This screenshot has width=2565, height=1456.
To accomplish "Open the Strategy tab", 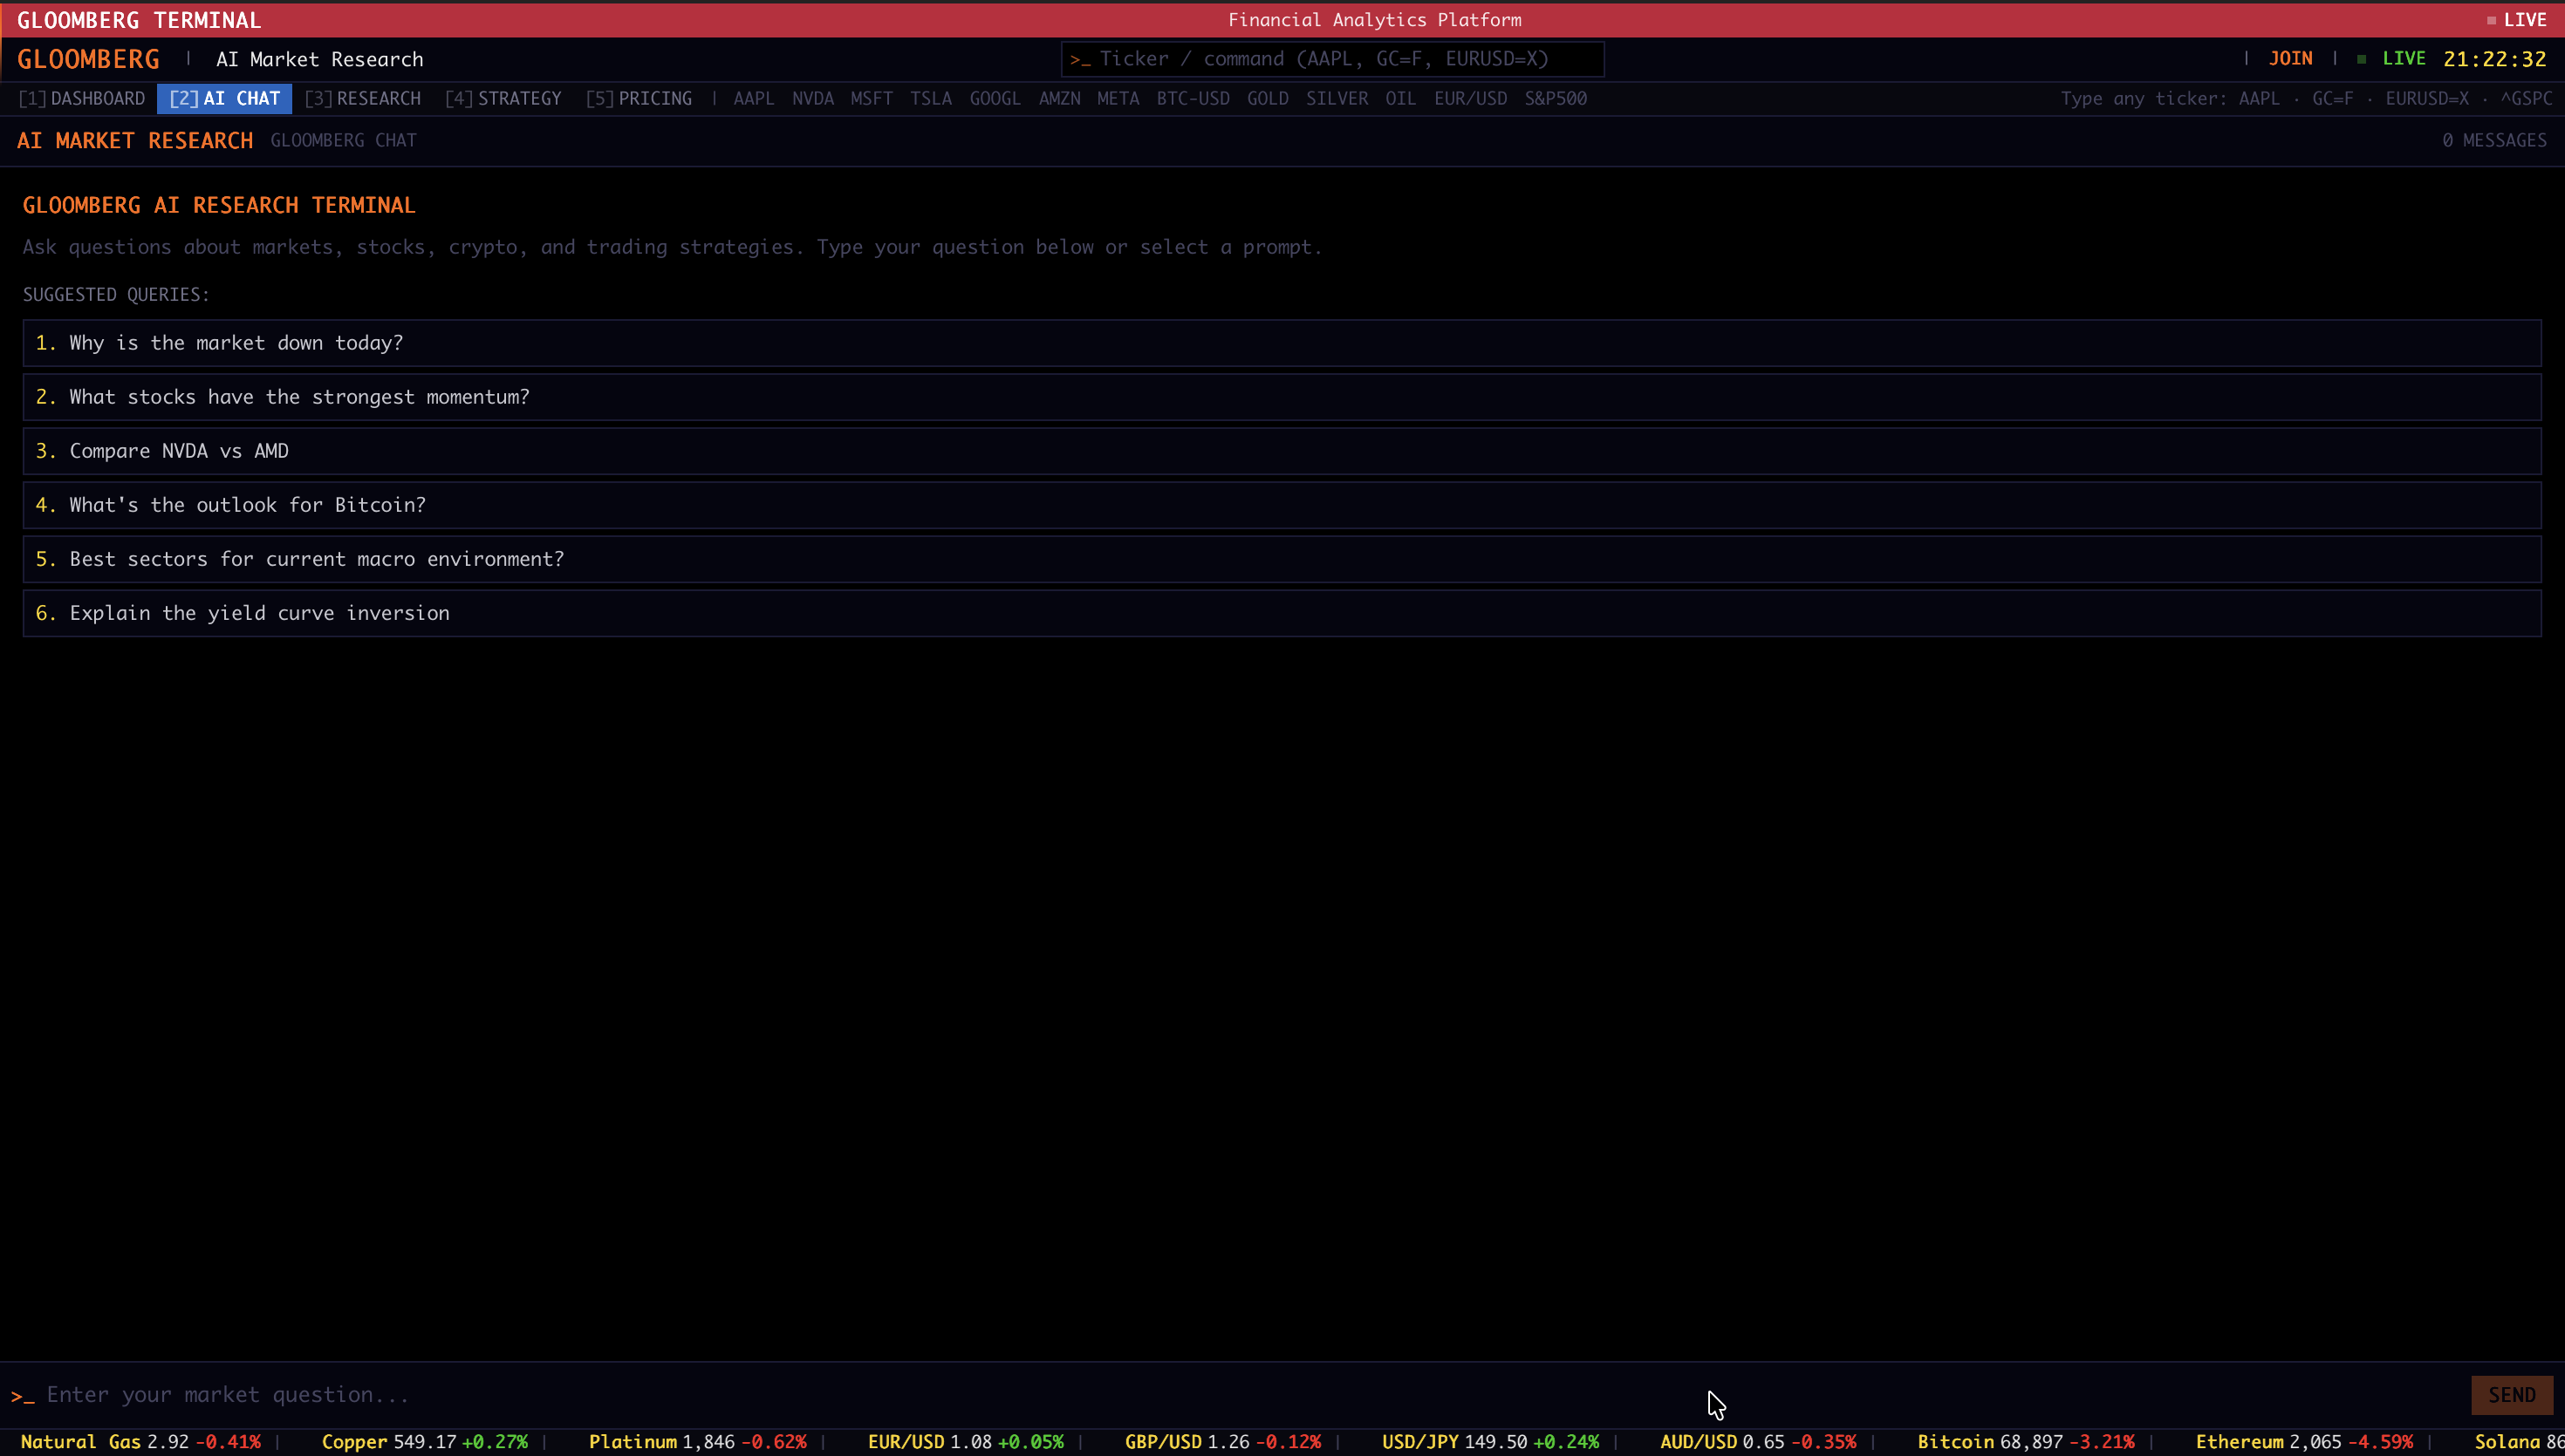I will point(503,98).
